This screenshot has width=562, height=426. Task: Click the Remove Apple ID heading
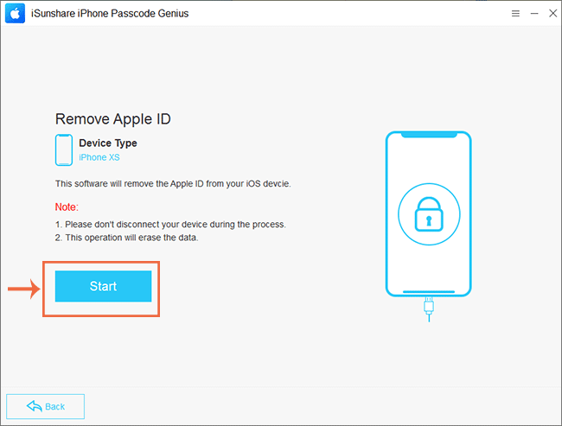pyautogui.click(x=113, y=119)
